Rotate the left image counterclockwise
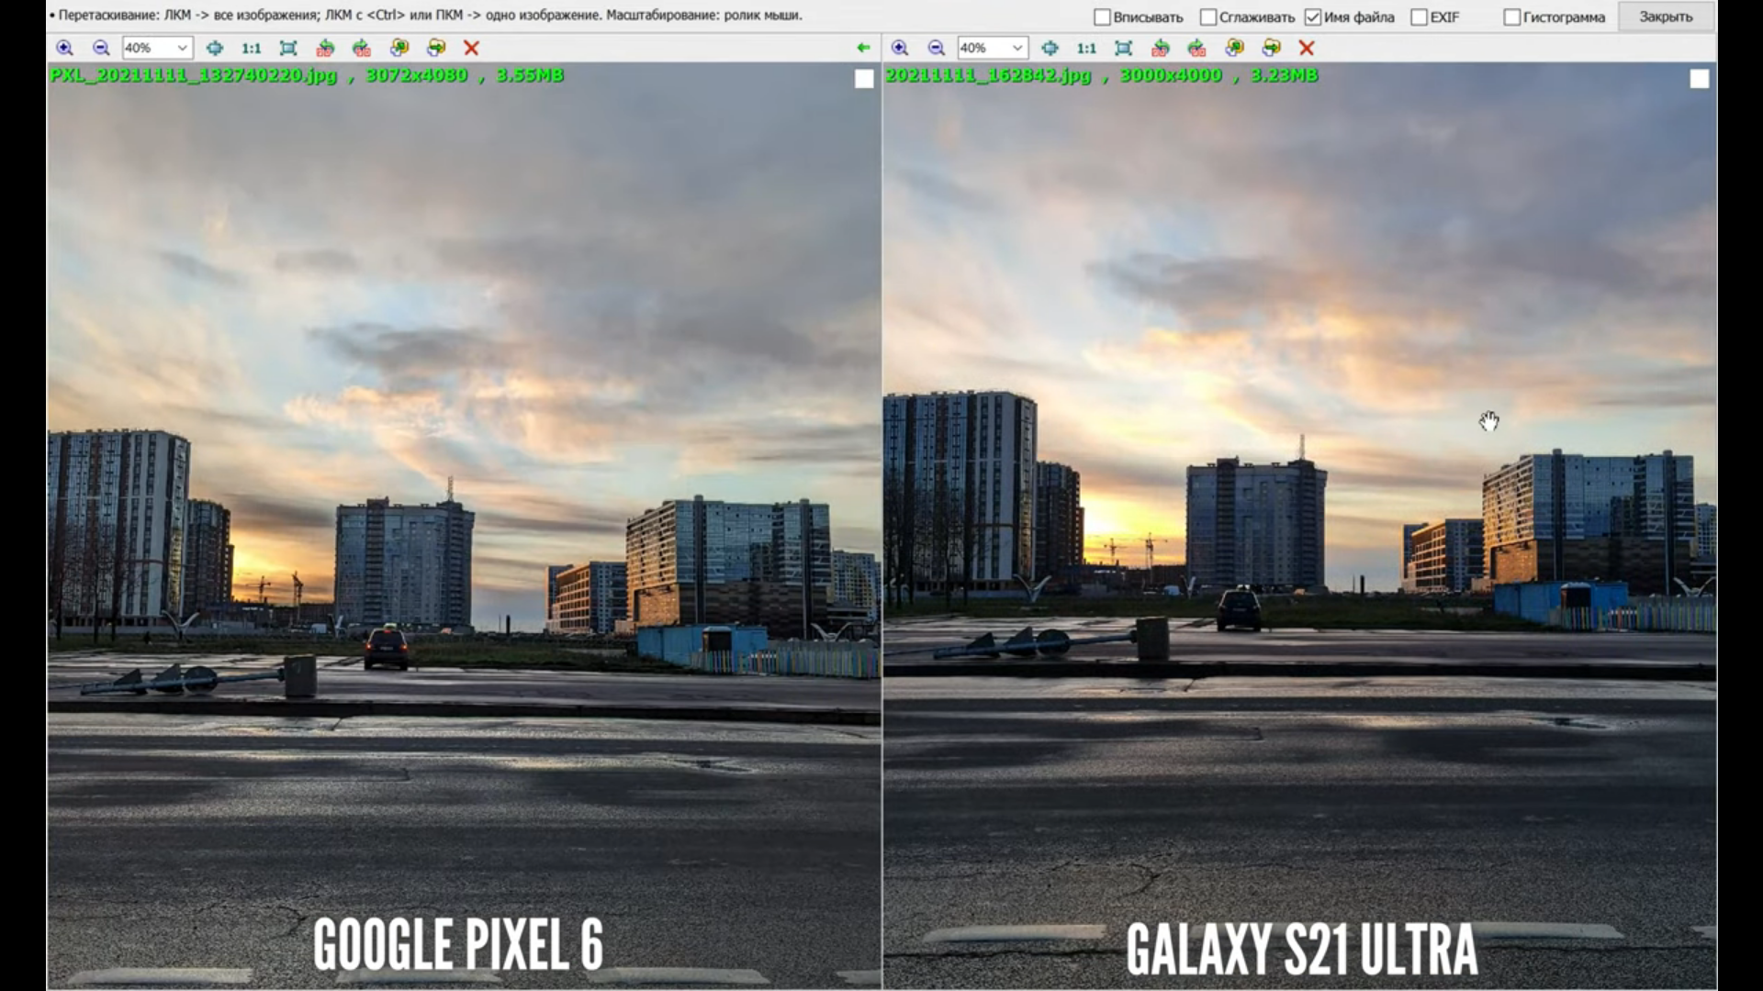Viewport: 1763px width, 991px height. coord(325,48)
